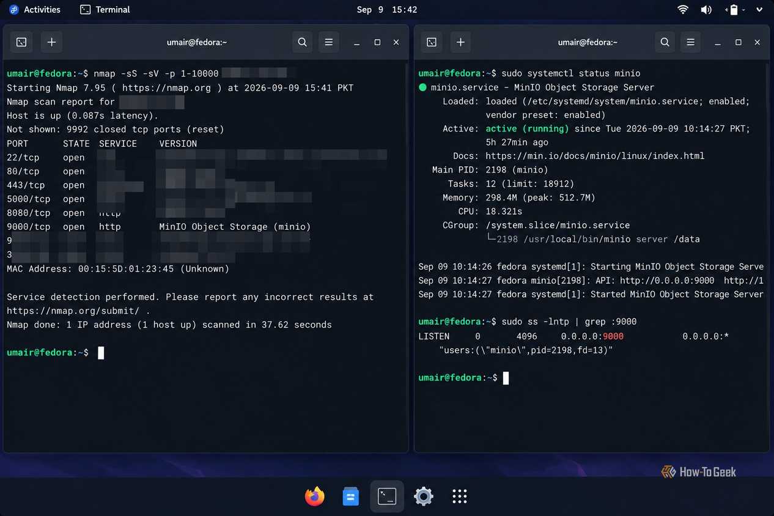Screen dimensions: 774x516
Task: Click the "active (running)" status text
Action: pyautogui.click(x=528, y=128)
